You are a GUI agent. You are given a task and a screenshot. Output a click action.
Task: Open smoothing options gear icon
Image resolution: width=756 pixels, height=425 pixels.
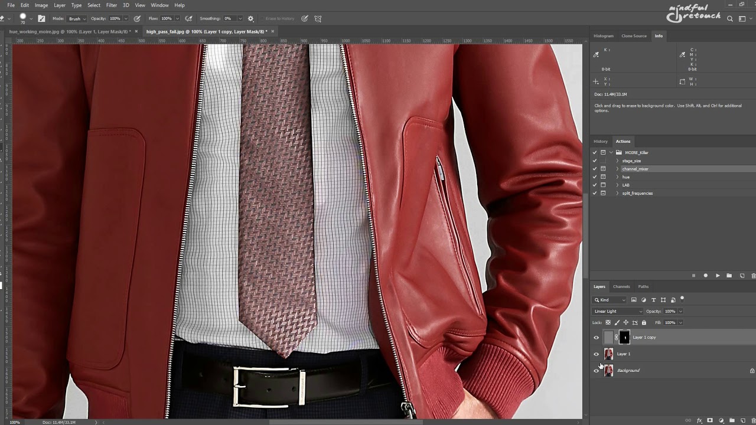click(x=250, y=18)
